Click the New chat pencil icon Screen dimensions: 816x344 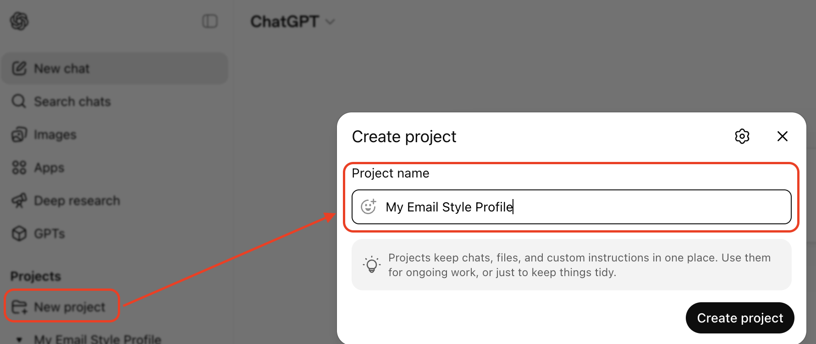19,68
